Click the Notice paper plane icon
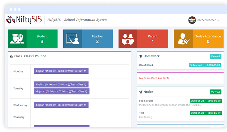 (x=141, y=92)
